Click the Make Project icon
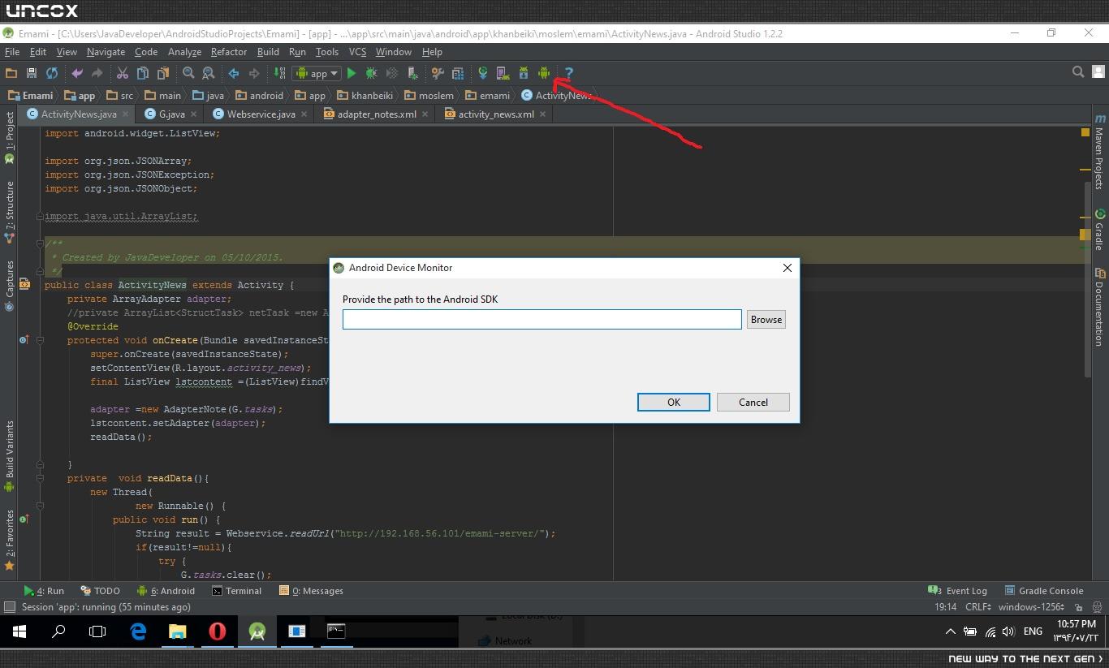 [279, 73]
